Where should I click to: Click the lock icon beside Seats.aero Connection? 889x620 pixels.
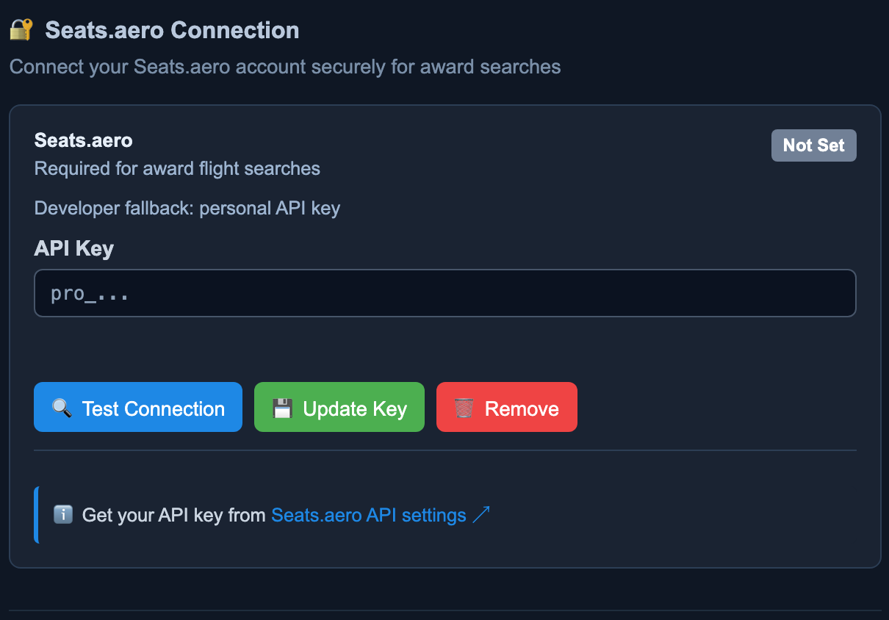(21, 30)
